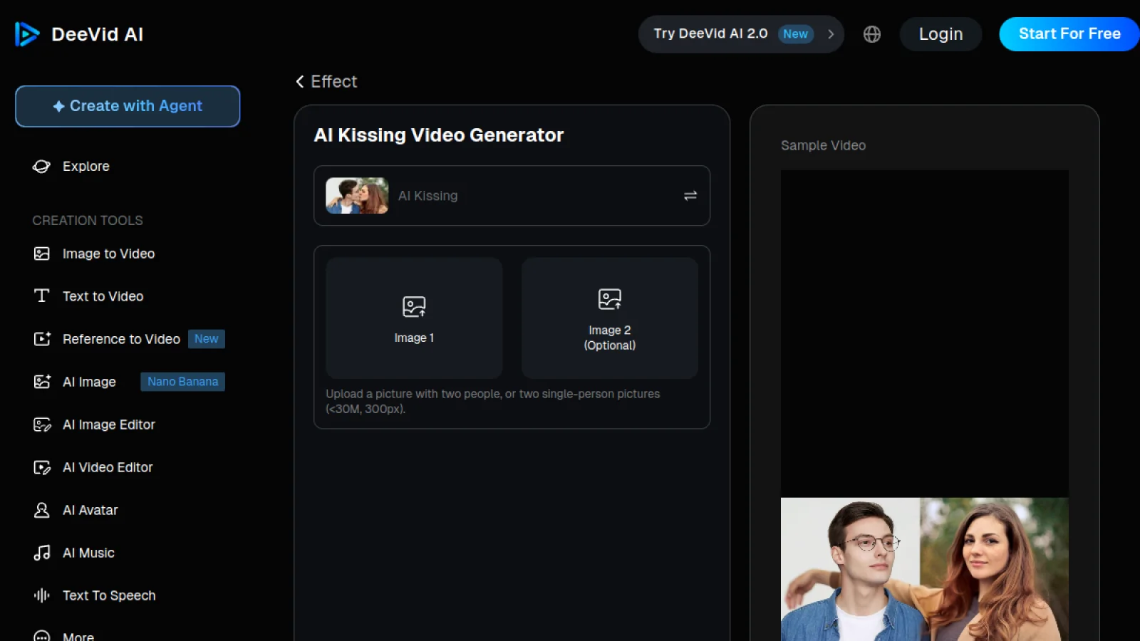Click the More ellipsis icon
This screenshot has height=641, width=1140.
pos(42,636)
